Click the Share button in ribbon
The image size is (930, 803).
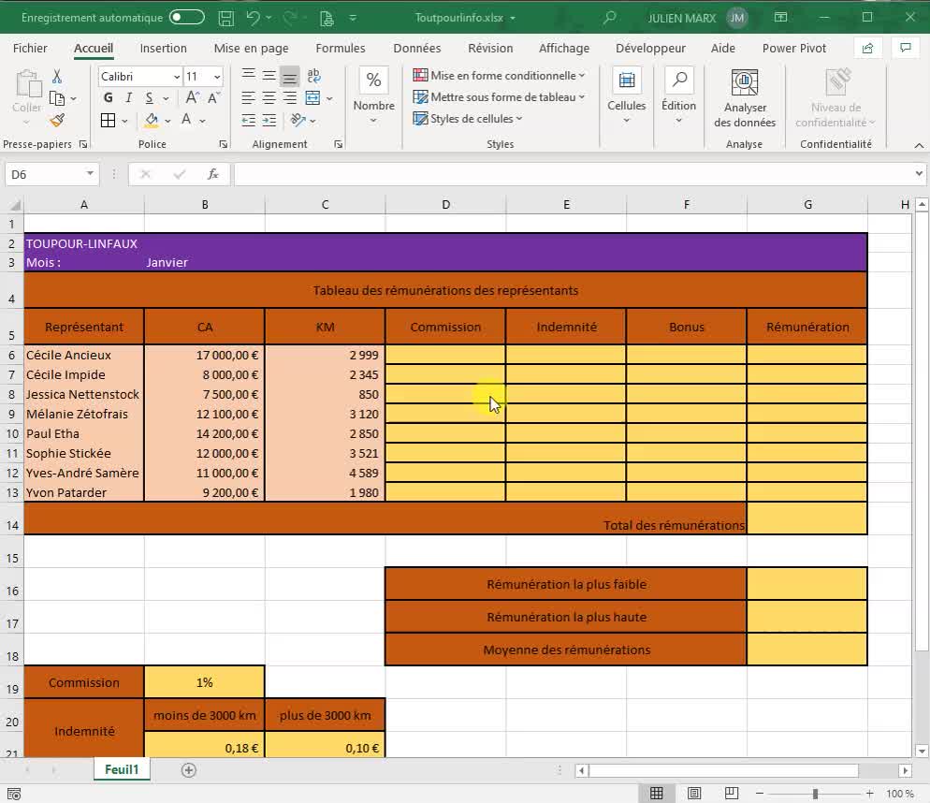[867, 49]
